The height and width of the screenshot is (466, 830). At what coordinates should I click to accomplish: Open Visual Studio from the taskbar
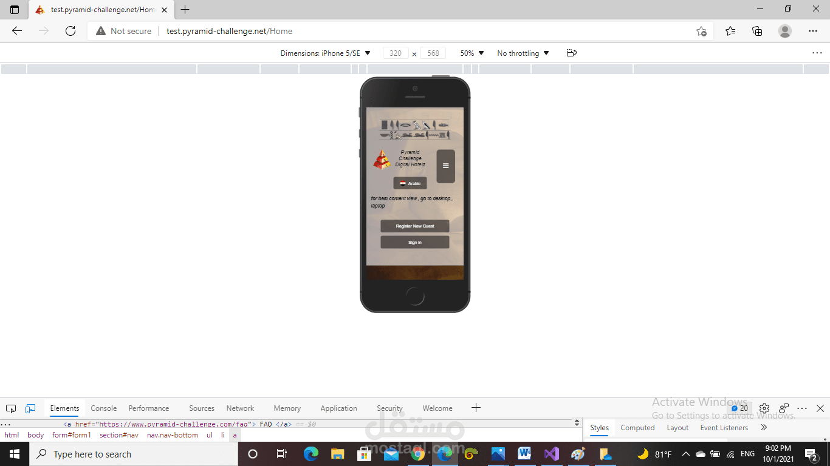tap(551, 454)
